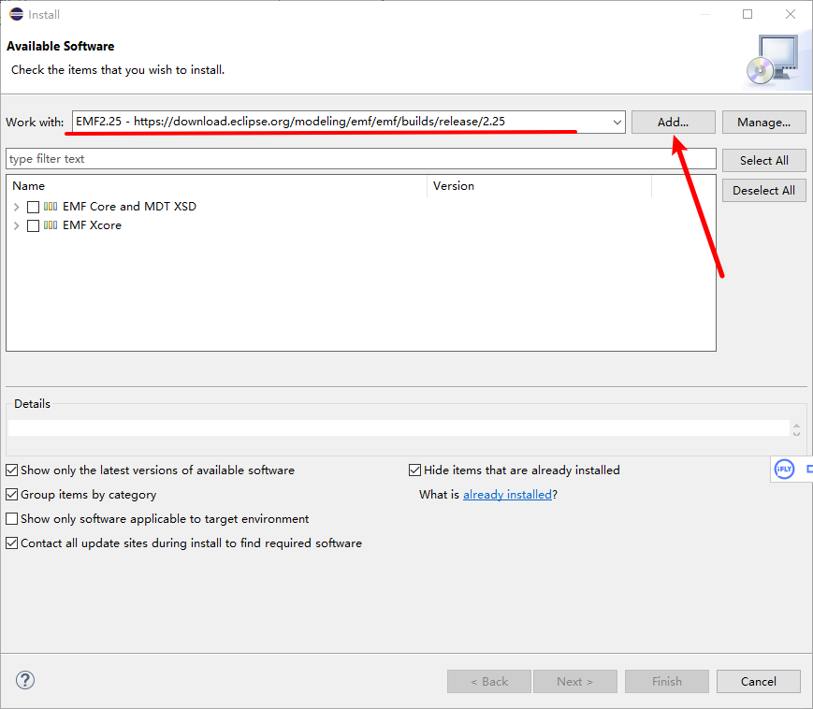The height and width of the screenshot is (709, 813).
Task: Click the EMF Xcore feature icon
Action: tap(51, 225)
